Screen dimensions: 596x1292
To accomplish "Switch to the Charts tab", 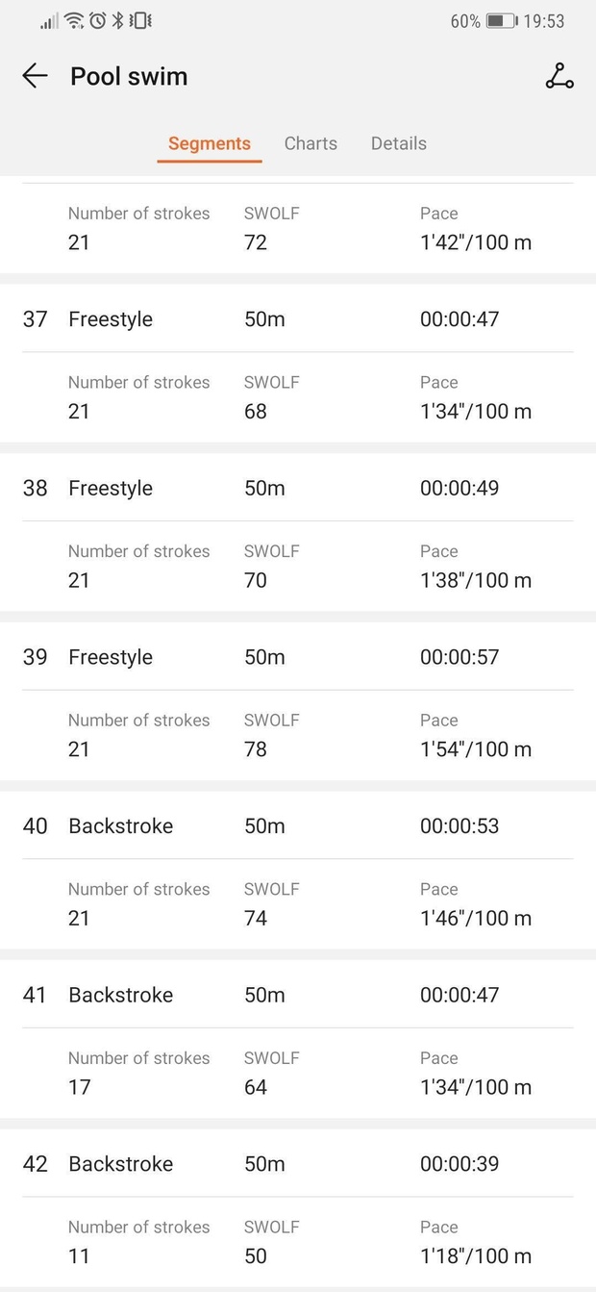I will tap(310, 143).
